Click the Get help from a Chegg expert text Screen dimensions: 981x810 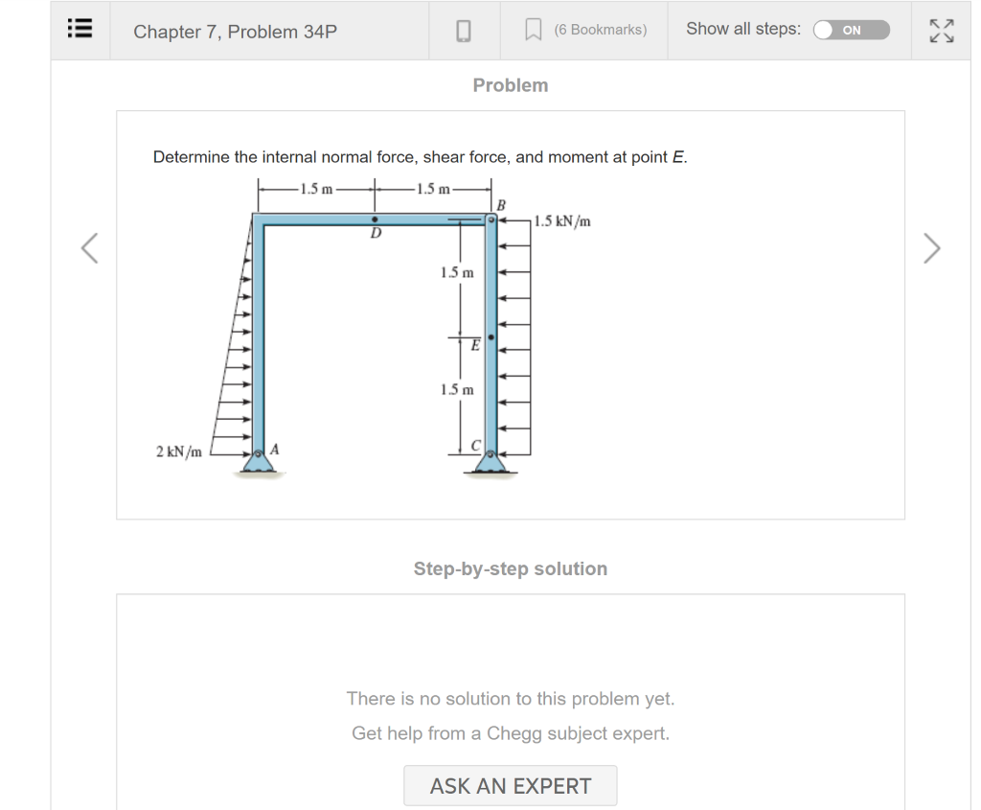[x=510, y=733]
